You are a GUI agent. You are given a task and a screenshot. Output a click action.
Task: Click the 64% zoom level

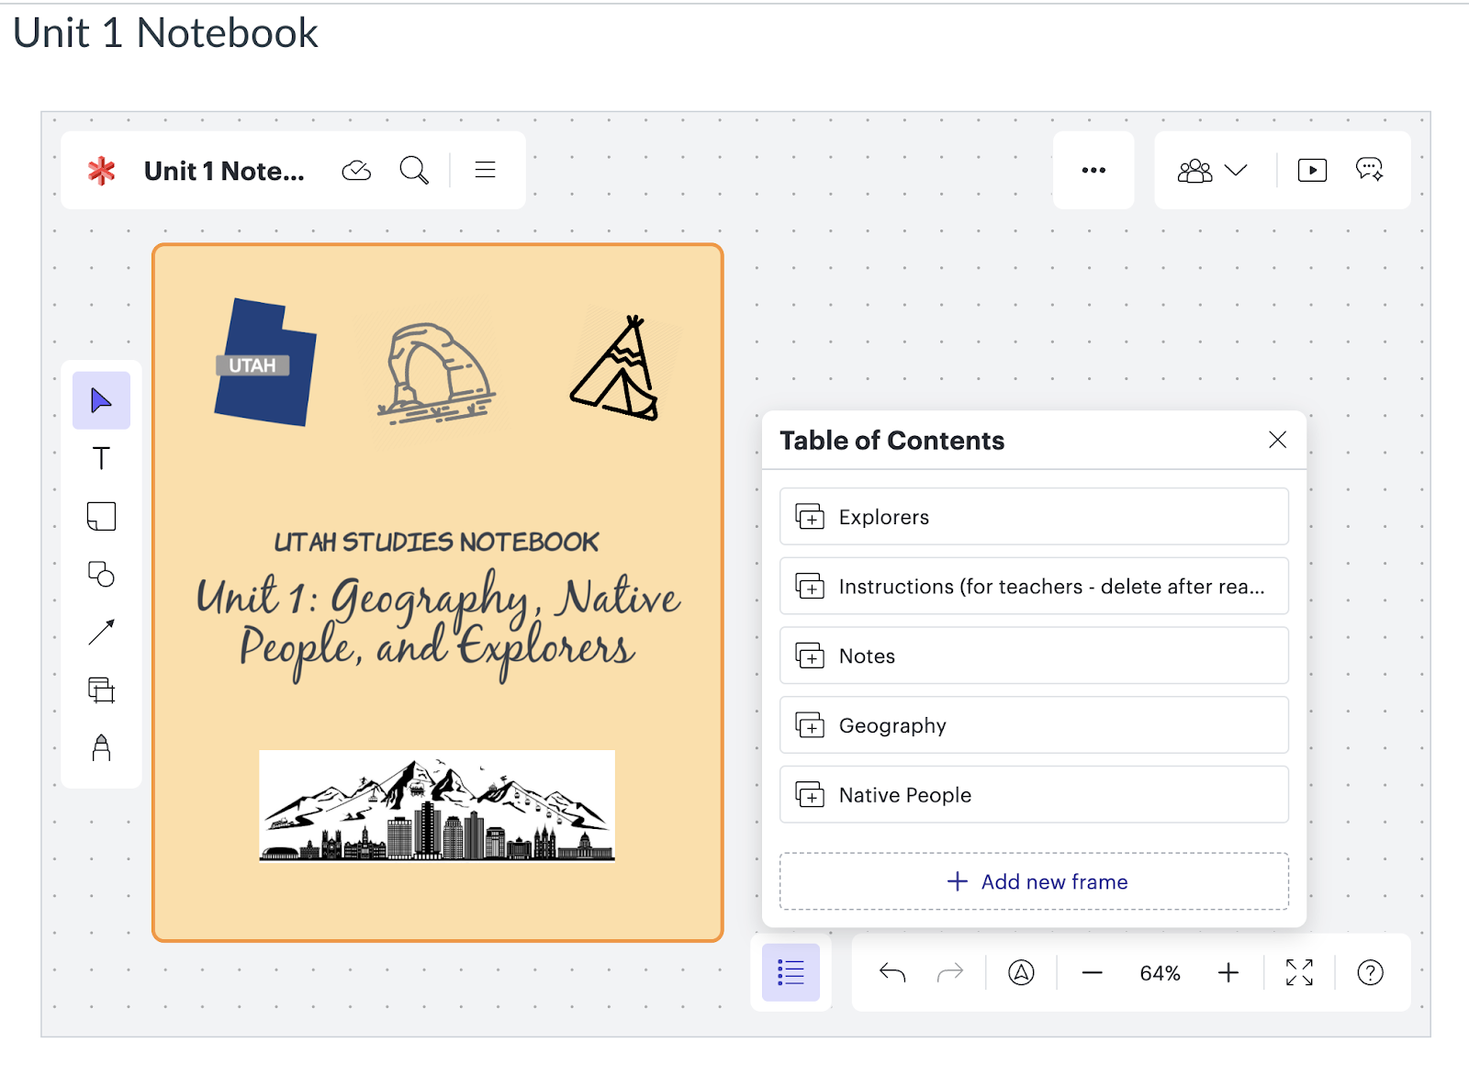tap(1160, 973)
